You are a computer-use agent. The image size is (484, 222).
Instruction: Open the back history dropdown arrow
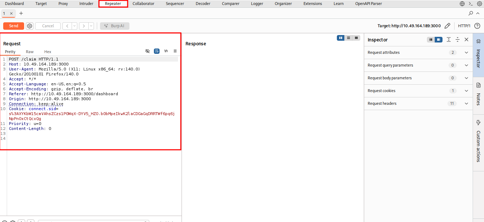click(74, 26)
